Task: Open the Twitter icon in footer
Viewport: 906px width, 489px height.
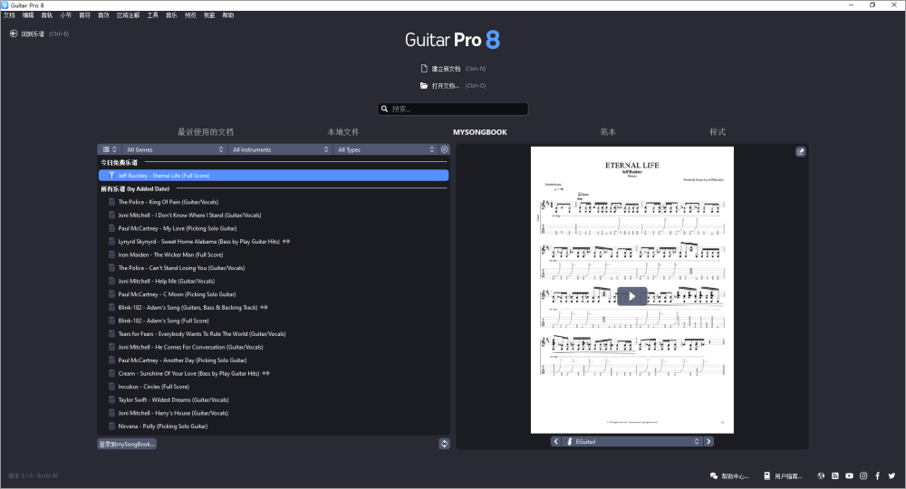Action: 892,475
